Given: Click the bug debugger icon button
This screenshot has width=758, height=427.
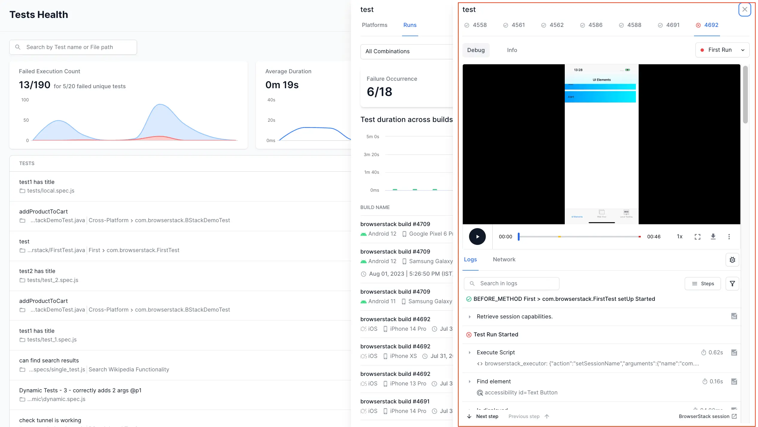Looking at the screenshot, I should tap(732, 260).
